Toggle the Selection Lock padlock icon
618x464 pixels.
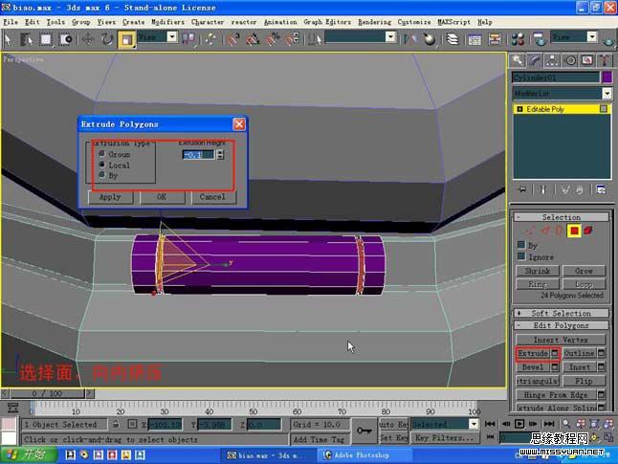116,424
